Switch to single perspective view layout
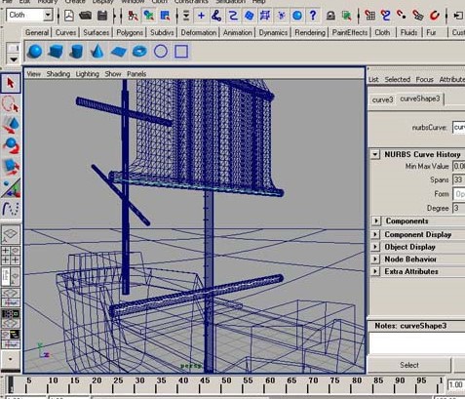The image size is (465, 399). point(11,234)
